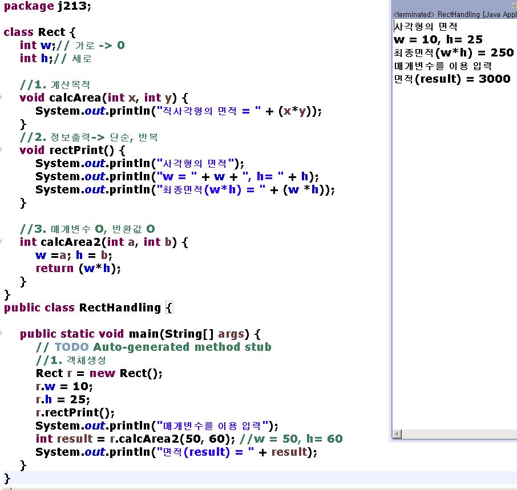
Task: Click the 'package j213;' line
Action: click(47, 6)
